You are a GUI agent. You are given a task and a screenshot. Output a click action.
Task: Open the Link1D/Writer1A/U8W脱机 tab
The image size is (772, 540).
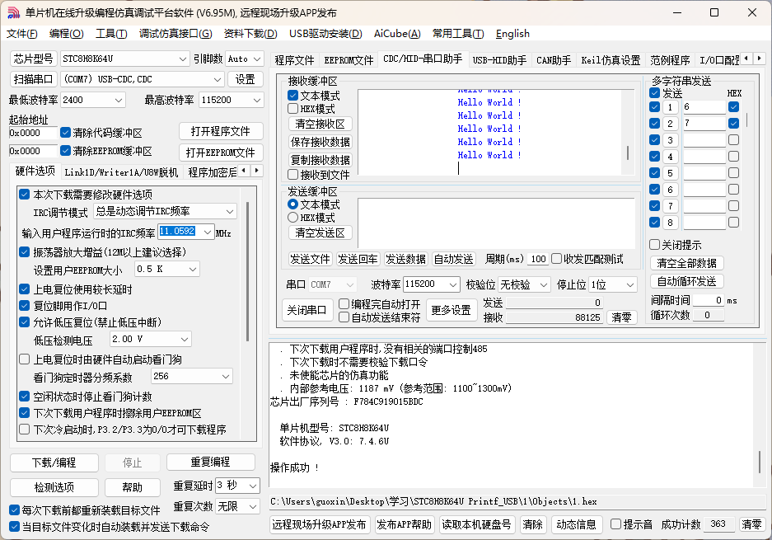tap(121, 172)
